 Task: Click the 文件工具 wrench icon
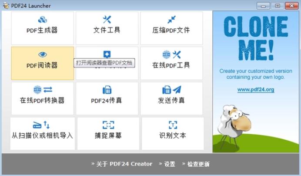107,20
